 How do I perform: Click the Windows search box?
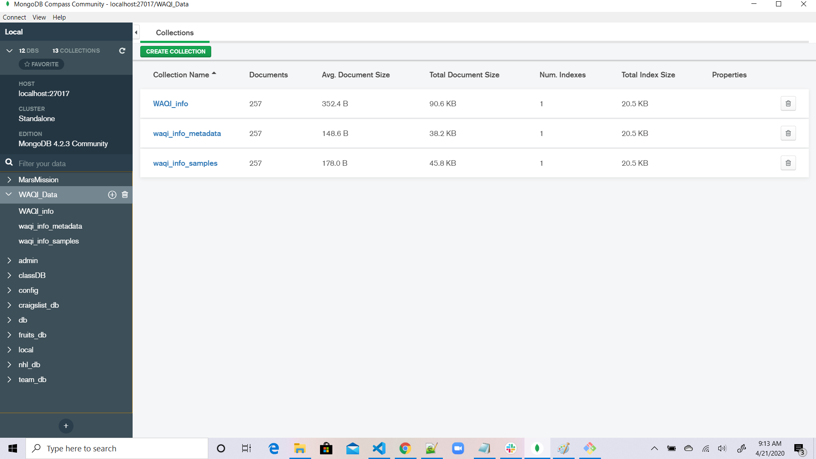coord(117,448)
